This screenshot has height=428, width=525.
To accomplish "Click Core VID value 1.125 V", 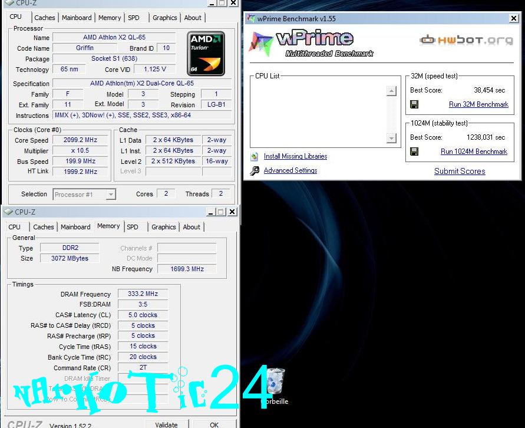I will pos(155,70).
